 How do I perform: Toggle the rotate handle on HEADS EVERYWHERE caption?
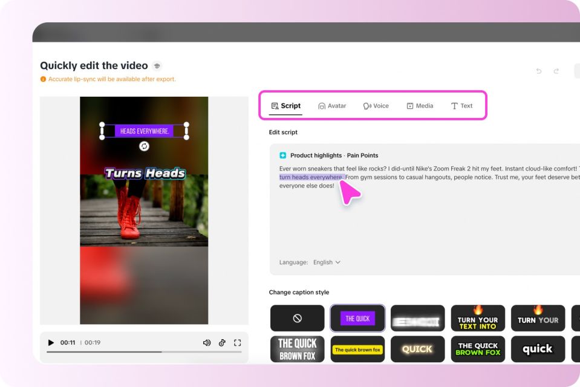click(143, 146)
